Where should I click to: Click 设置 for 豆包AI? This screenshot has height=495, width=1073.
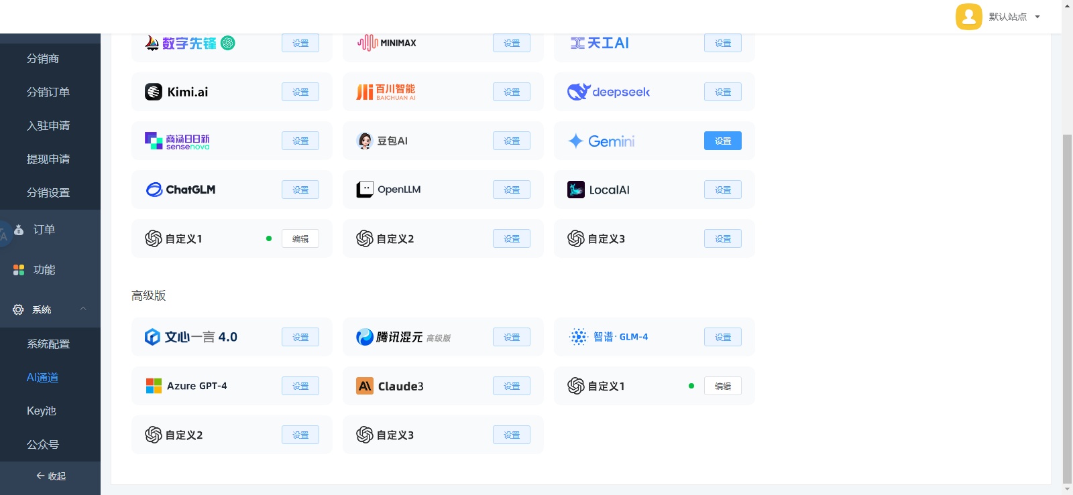tap(512, 141)
